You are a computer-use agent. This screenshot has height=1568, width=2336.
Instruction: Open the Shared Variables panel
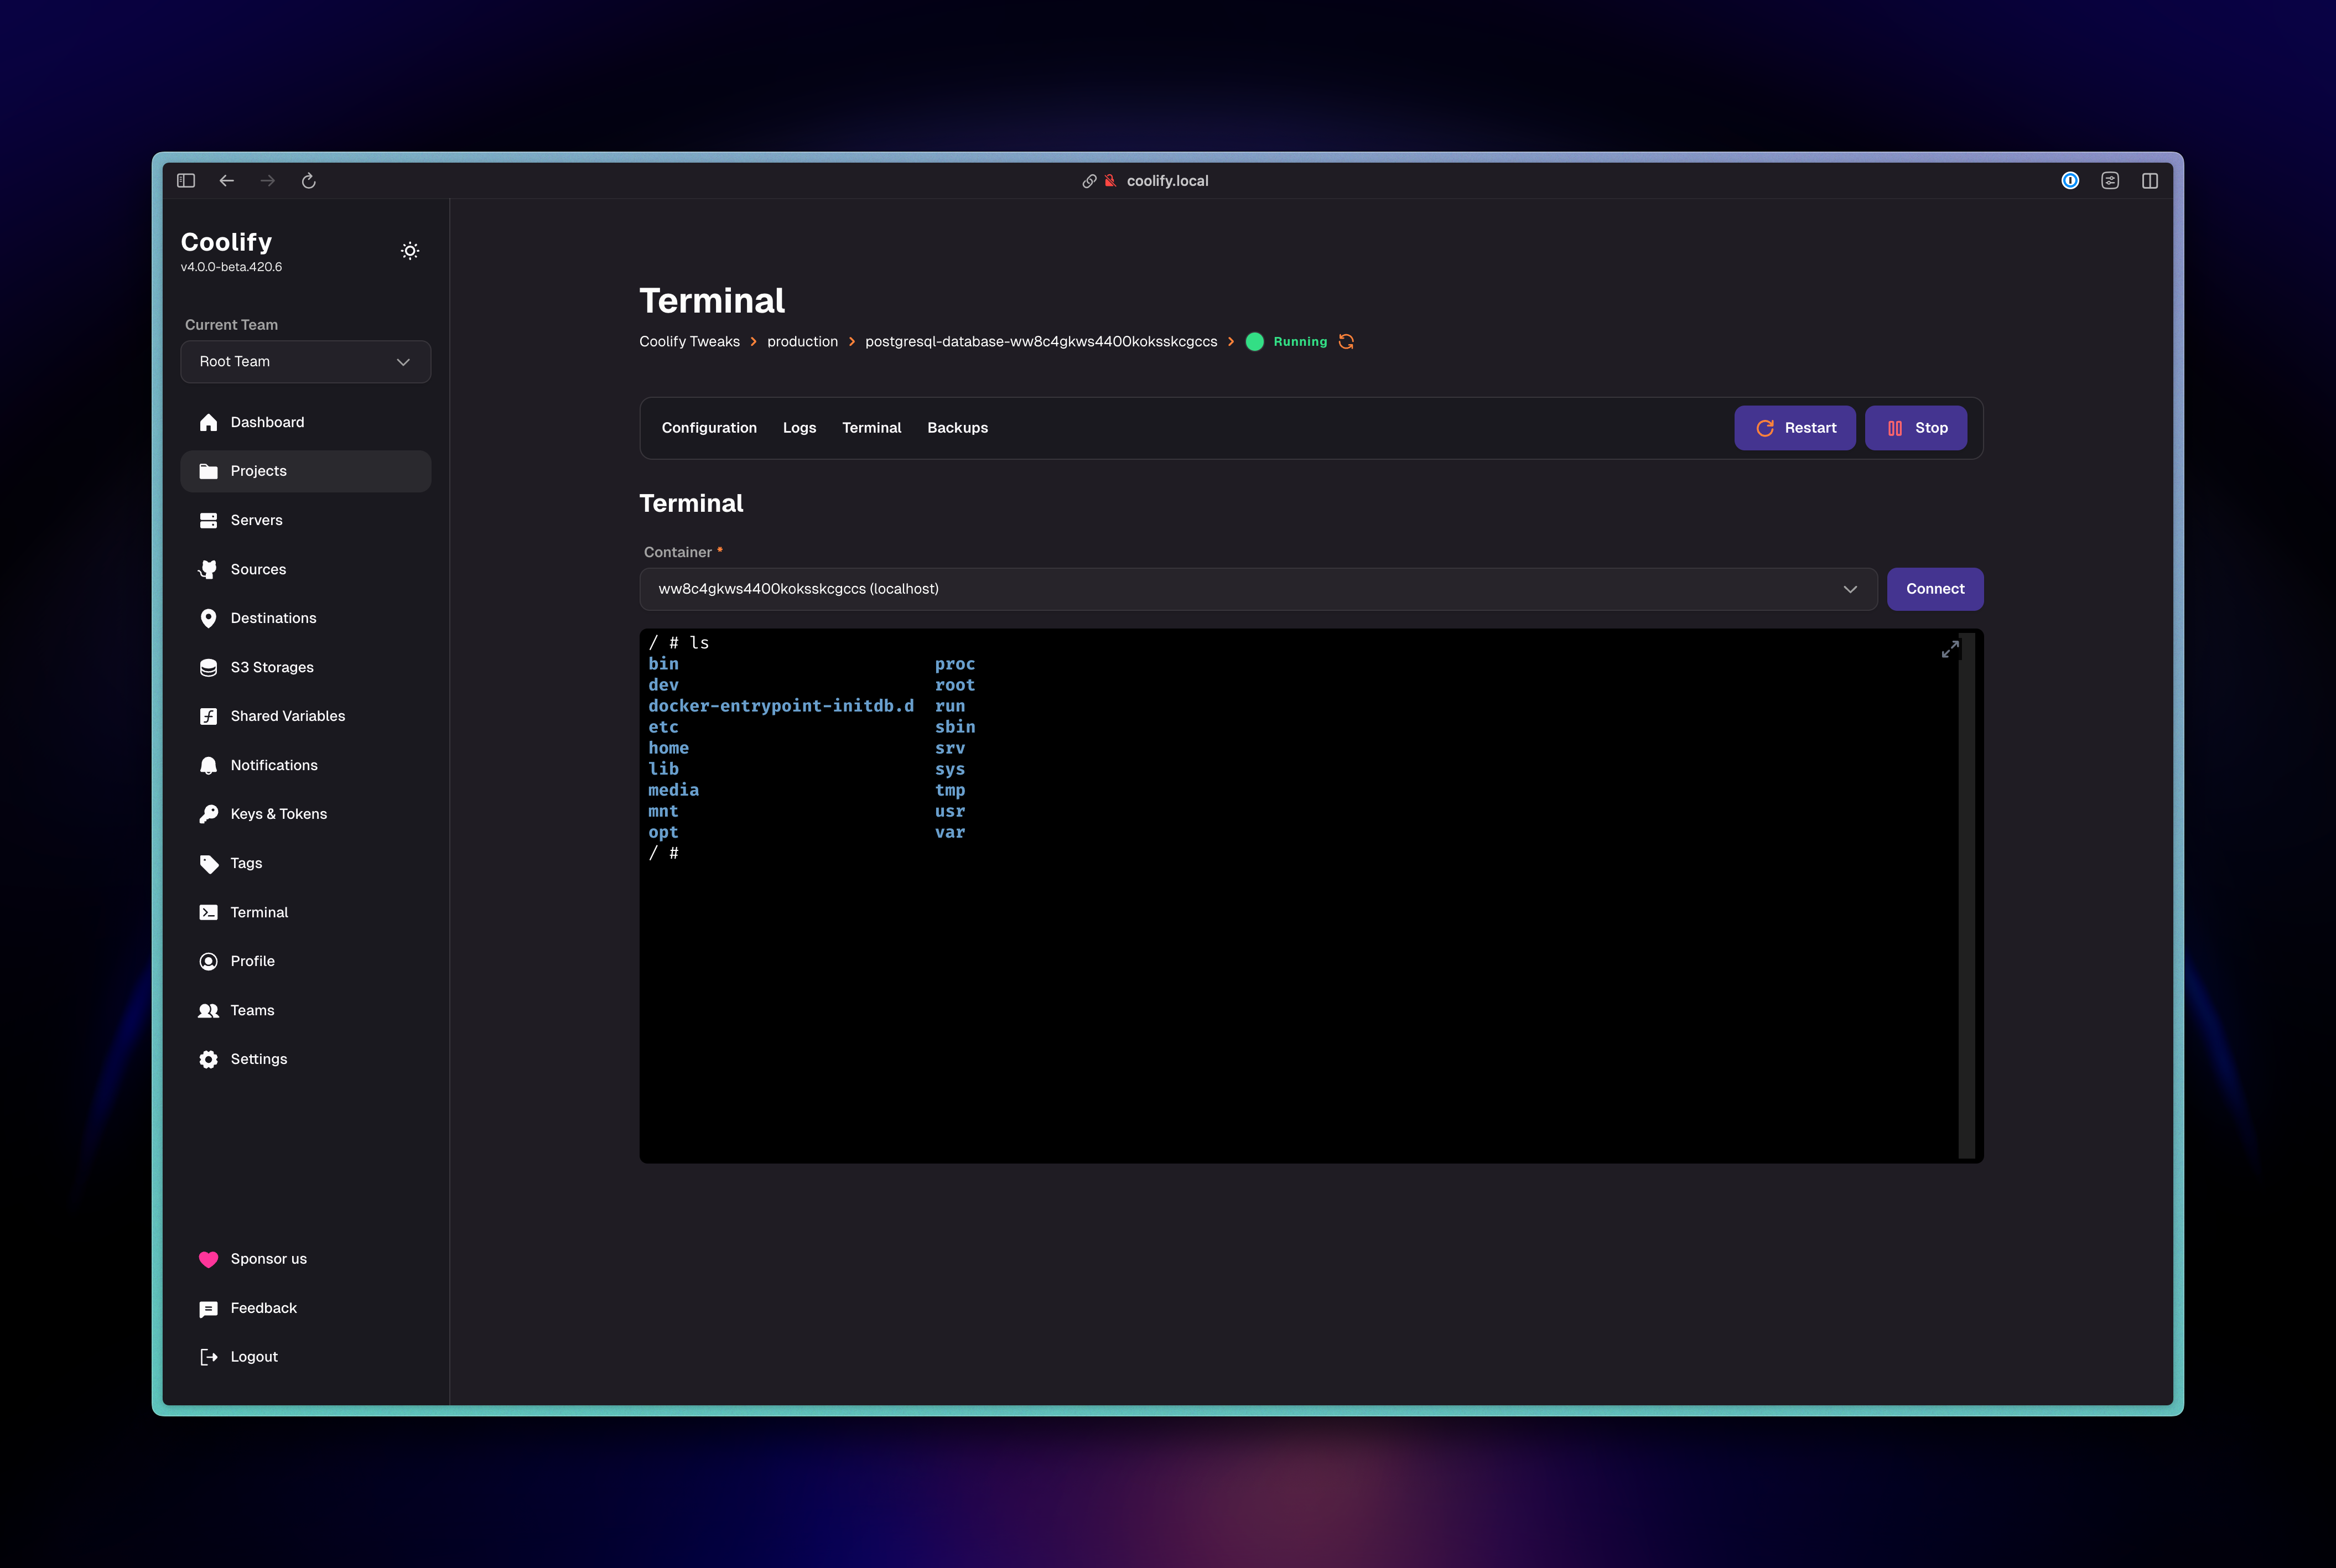point(208,716)
